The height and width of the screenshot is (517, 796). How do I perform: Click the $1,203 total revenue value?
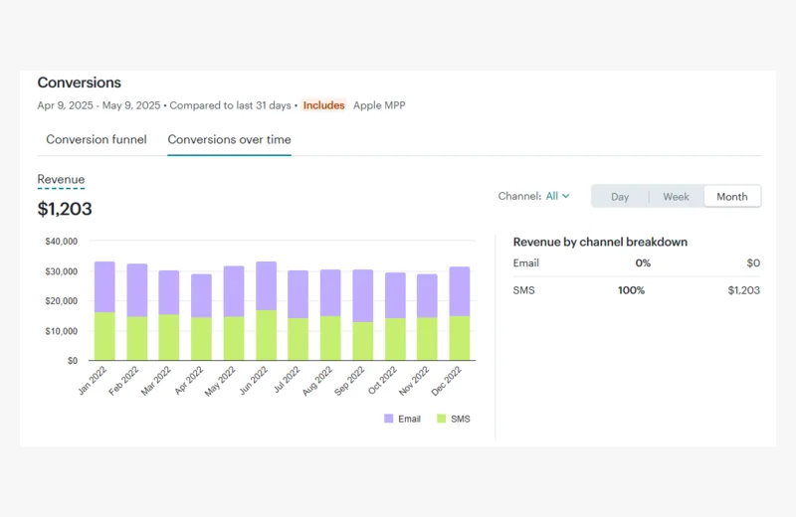click(65, 209)
